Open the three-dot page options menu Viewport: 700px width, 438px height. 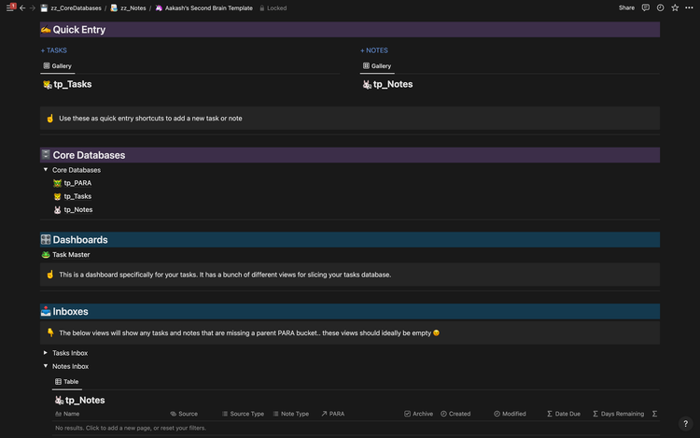690,7
